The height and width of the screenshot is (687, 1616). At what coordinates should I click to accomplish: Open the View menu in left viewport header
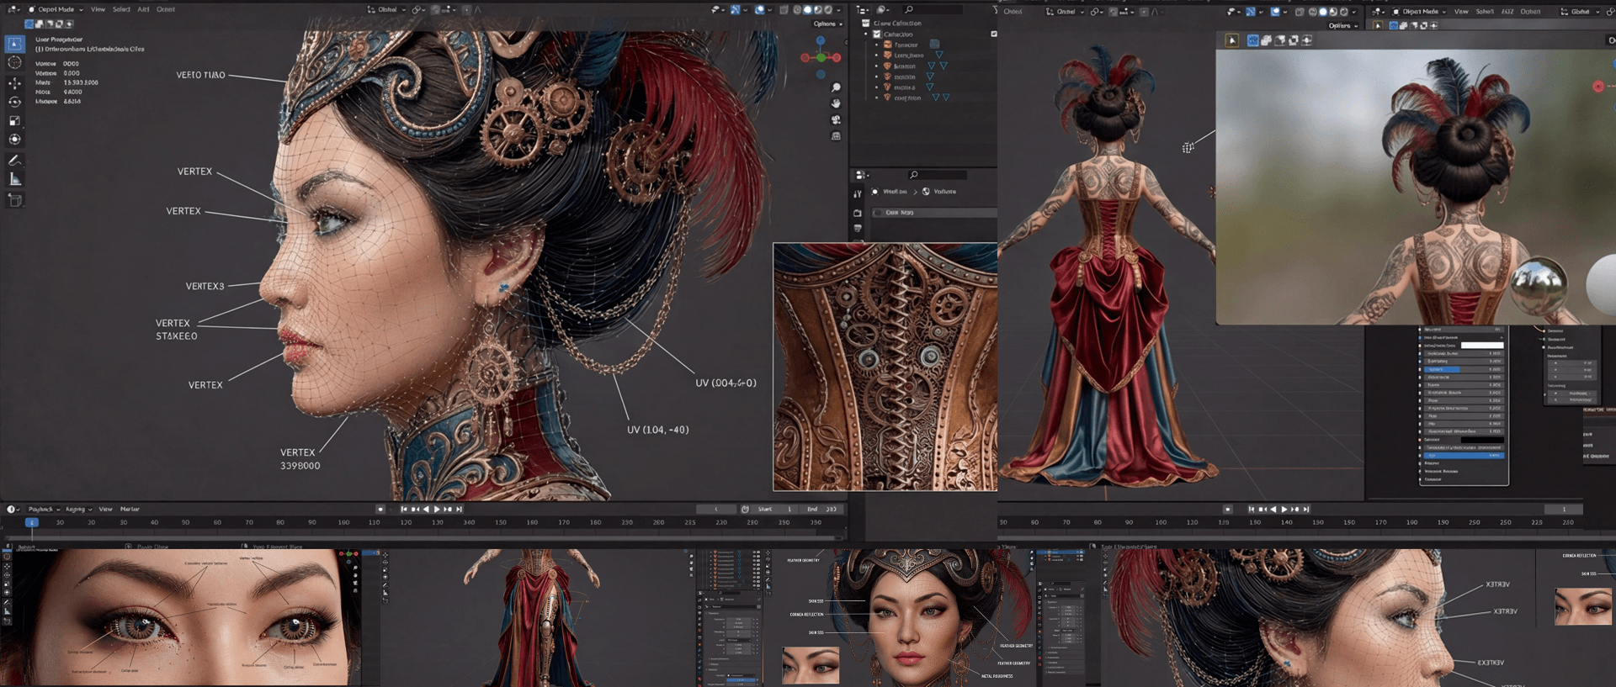(x=98, y=10)
